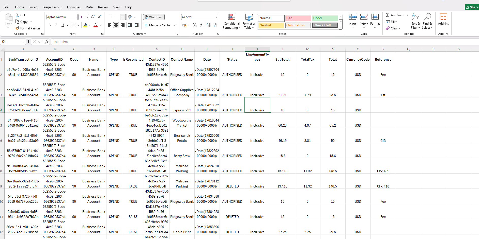Click the align left icon
Image resolution: width=479 pixels, height=239 pixels.
(110, 25)
